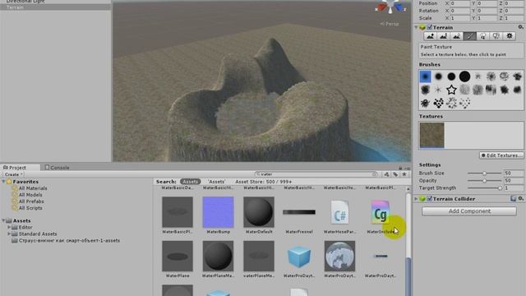Image resolution: width=526 pixels, height=296 pixels.
Task: Click the Persp label in scene view
Action: click(x=389, y=24)
